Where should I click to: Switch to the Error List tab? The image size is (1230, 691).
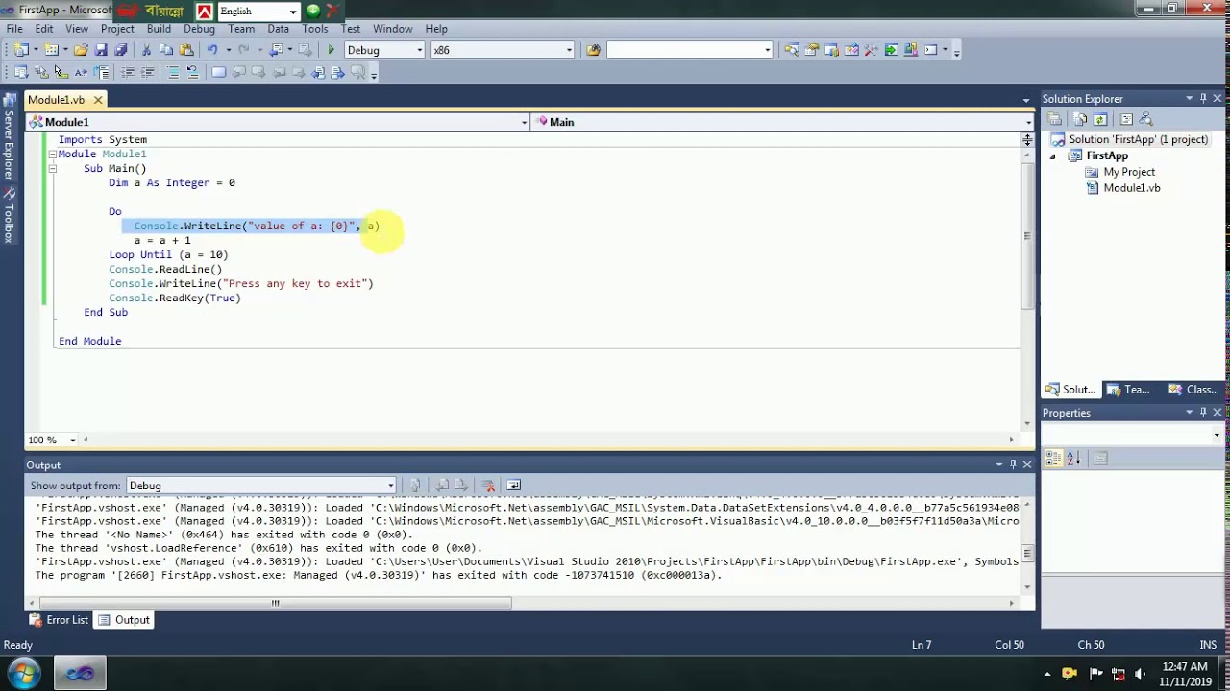59,620
